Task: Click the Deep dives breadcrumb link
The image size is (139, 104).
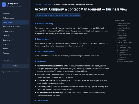Action: [x=47, y=5]
